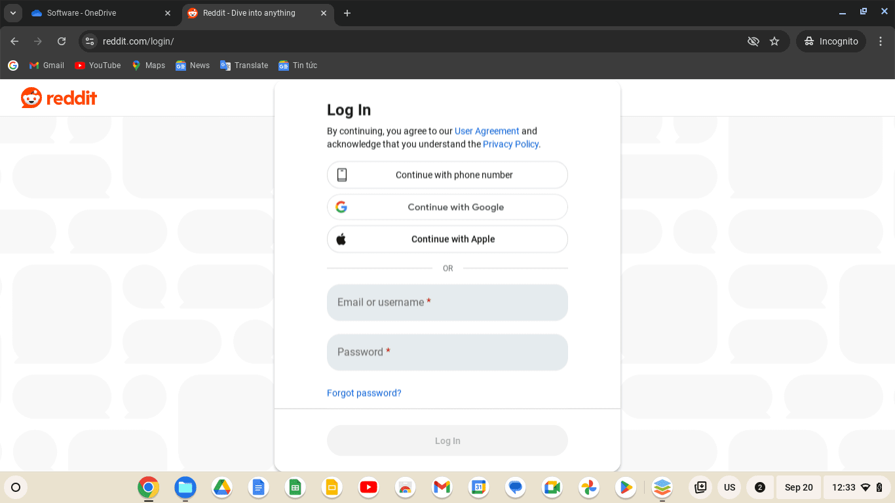This screenshot has height=503, width=895.
Task: Click the Google Meet shelf icon
Action: coord(552,487)
